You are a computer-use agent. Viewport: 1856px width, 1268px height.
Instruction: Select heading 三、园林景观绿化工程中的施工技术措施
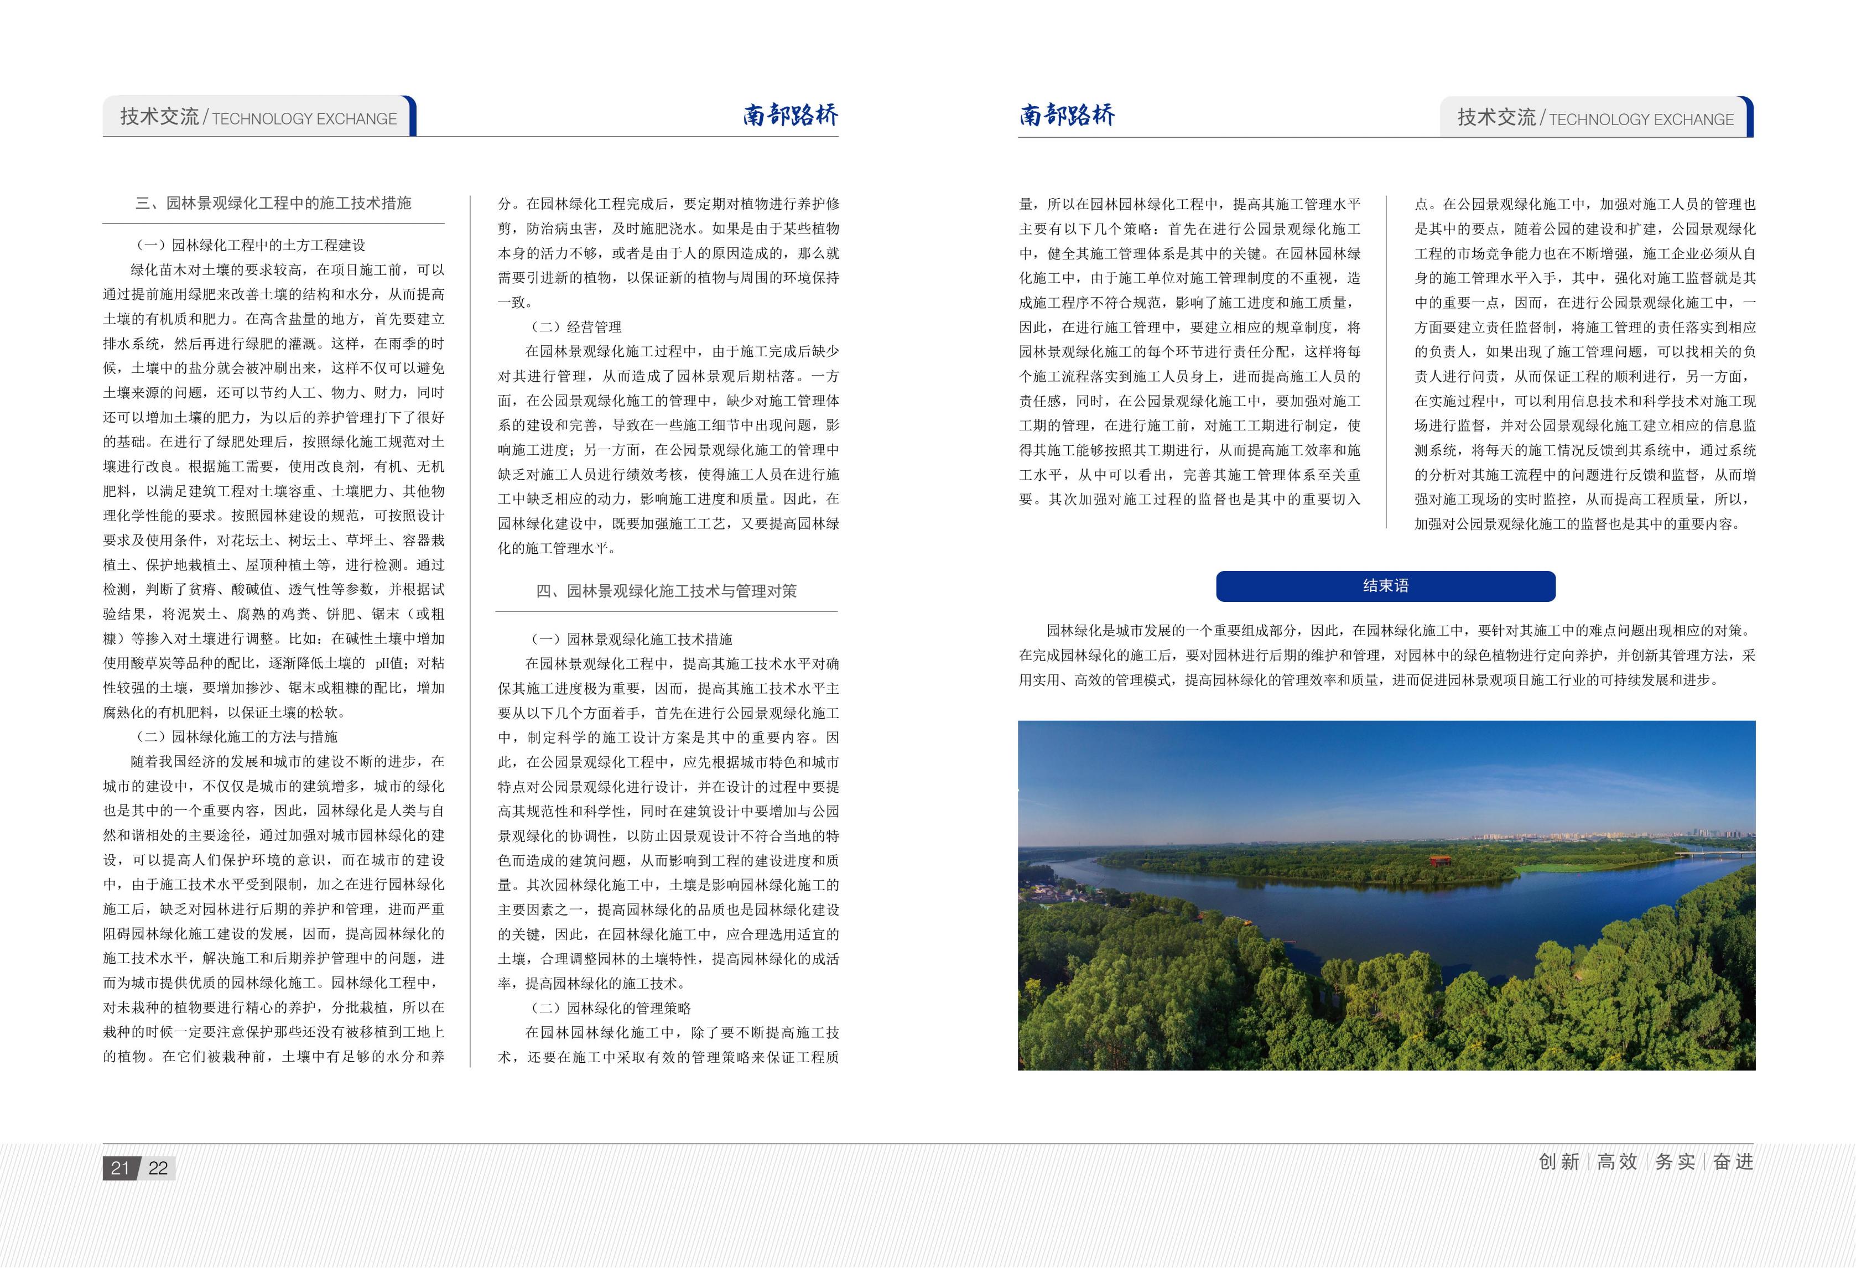coord(273,203)
